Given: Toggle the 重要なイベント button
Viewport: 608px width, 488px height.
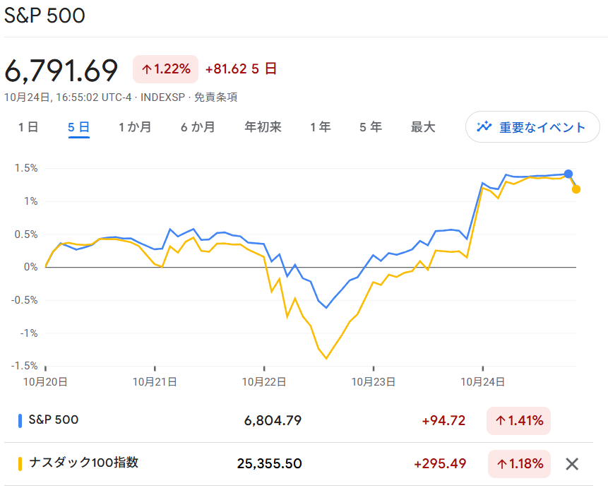Looking at the screenshot, I should [x=532, y=127].
